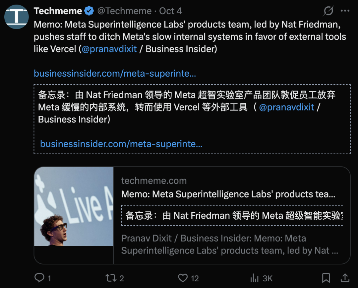The height and width of the screenshot is (288, 358).
Task: Open the Techmeme display name
Action: [58, 11]
